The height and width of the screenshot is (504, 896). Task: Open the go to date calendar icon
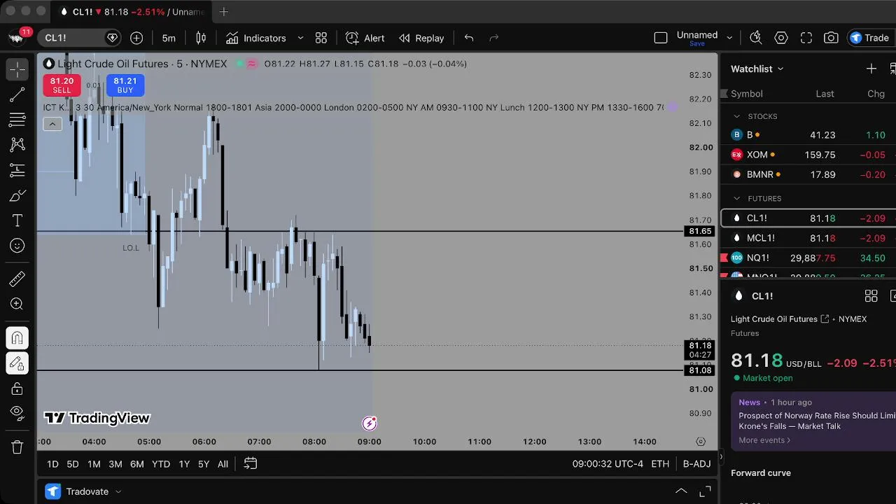click(251, 464)
